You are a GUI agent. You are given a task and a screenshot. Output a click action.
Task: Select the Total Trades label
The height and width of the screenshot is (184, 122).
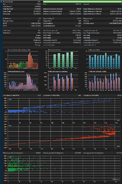point(7,30)
